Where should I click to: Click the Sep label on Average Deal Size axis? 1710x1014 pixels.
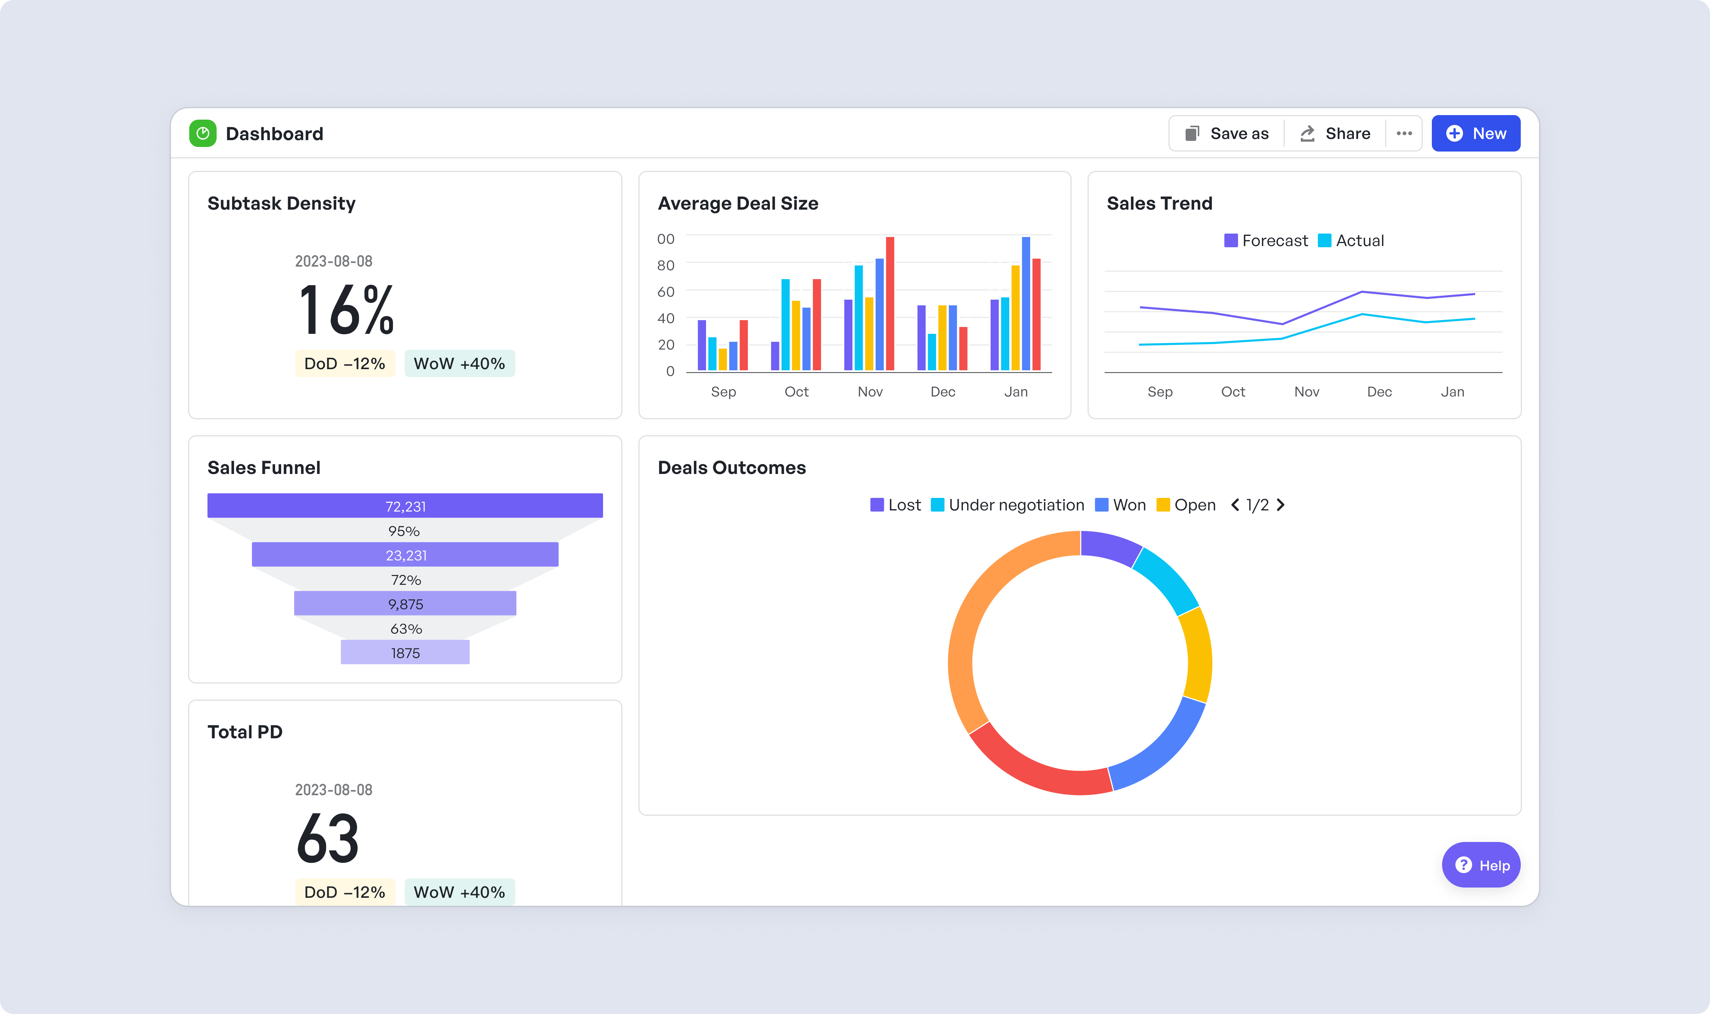724,392
